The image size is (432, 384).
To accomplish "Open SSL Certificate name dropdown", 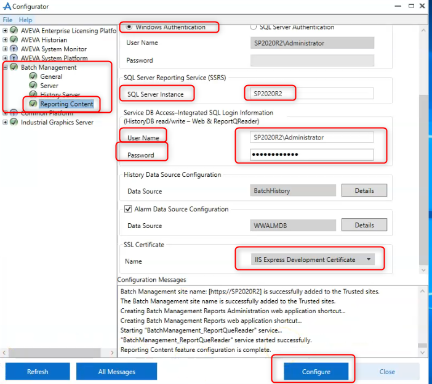I will [369, 259].
